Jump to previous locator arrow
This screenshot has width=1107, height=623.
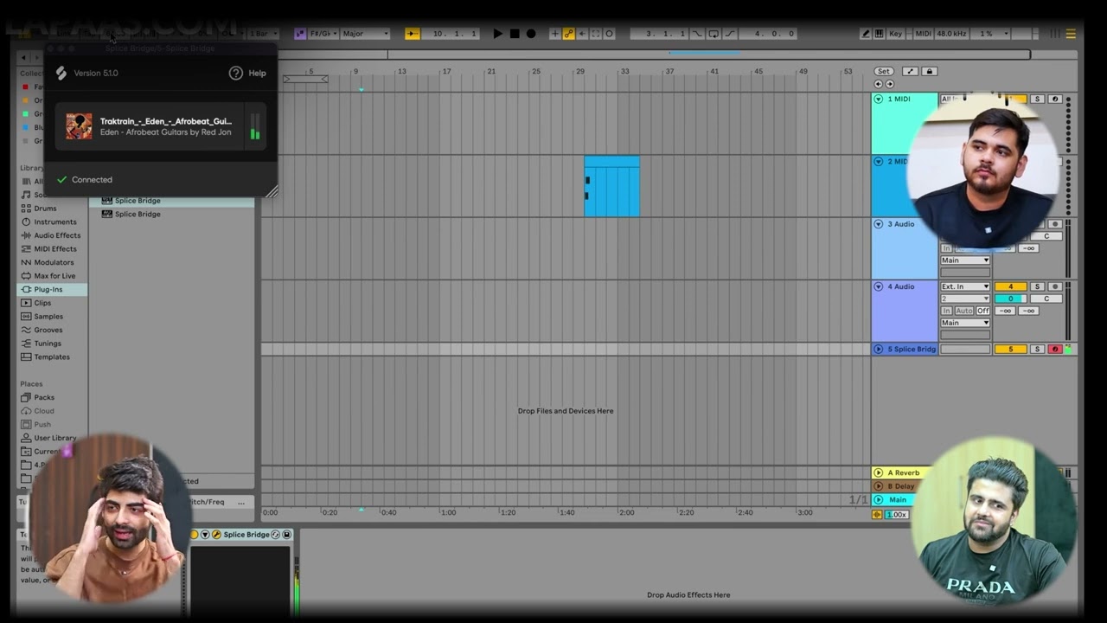pyautogui.click(x=879, y=84)
